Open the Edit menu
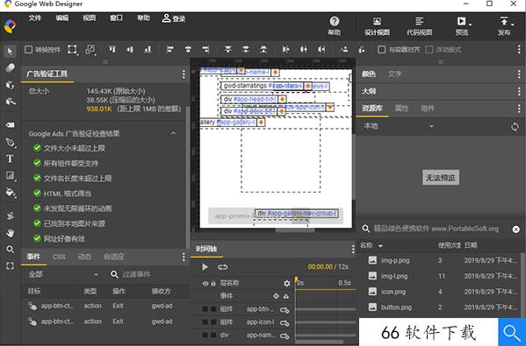This screenshot has width=526, height=346. coord(62,18)
